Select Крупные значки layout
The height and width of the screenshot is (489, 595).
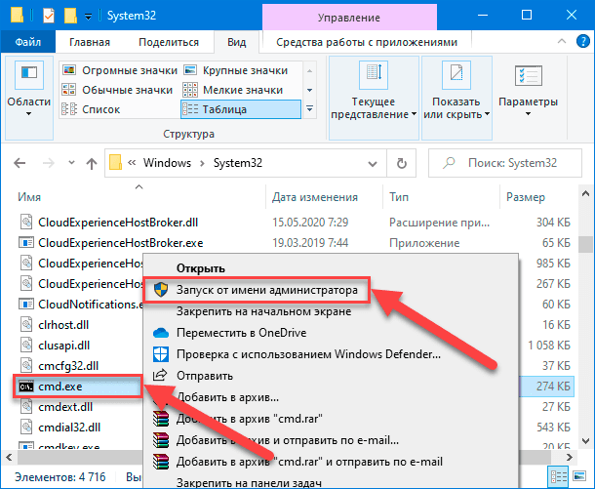pyautogui.click(x=236, y=70)
